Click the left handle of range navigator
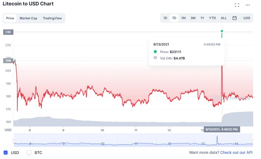Image resolution: width=261 pixels, height=159 pixels. [14, 140]
